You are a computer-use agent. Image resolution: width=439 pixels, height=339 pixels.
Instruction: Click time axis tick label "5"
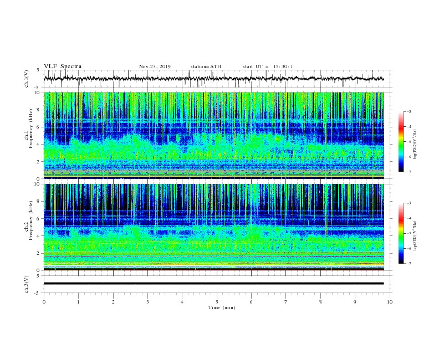(x=217, y=302)
